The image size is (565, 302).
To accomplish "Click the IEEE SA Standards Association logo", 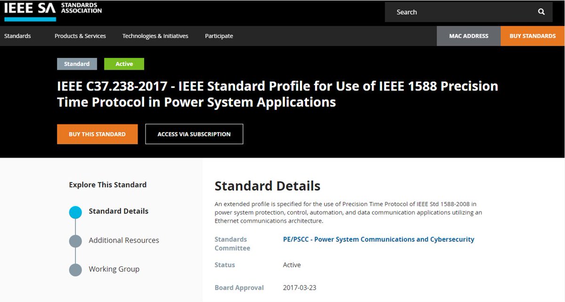I will tap(53, 11).
